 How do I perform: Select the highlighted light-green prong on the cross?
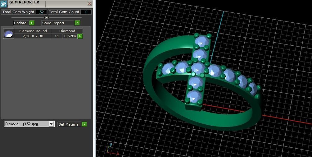[193, 74]
